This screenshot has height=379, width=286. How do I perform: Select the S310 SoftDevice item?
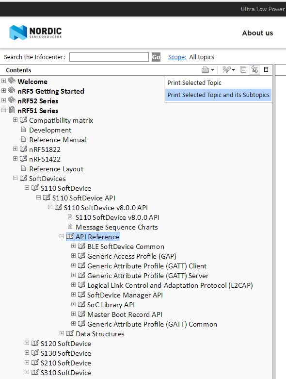point(65,373)
